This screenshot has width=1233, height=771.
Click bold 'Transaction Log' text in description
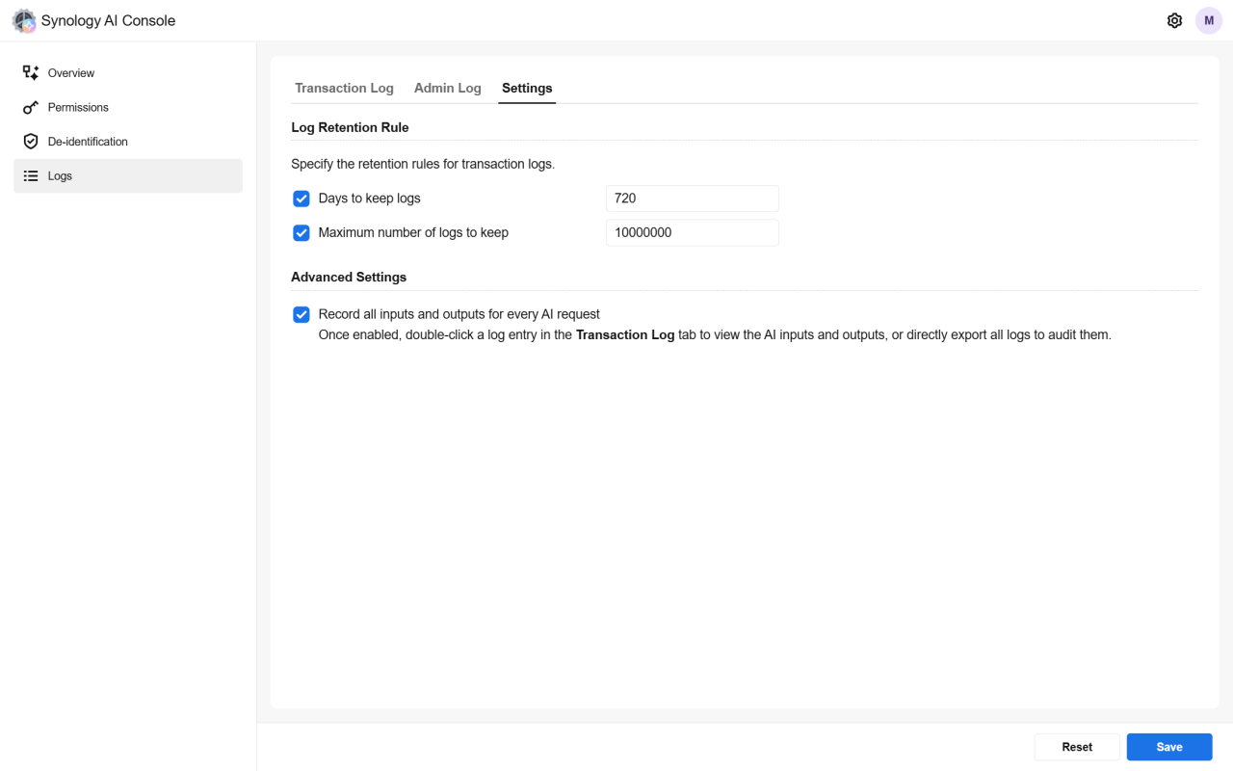(624, 335)
